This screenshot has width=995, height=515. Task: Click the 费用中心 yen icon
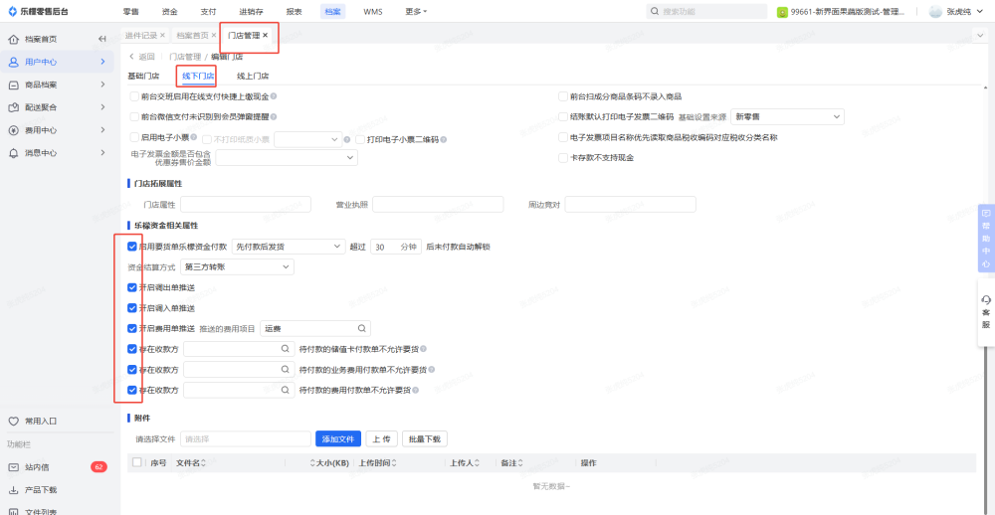(x=13, y=130)
